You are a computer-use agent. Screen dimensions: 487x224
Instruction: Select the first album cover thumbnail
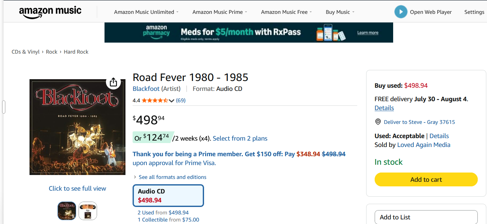(67, 211)
